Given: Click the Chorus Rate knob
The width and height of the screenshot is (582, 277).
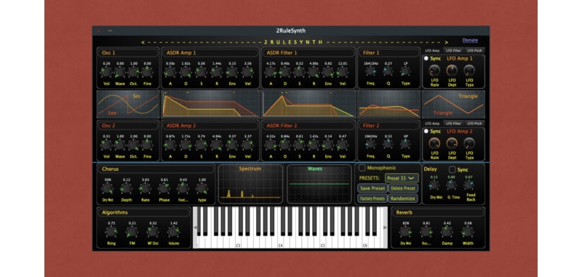Looking at the screenshot, I should [145, 188].
